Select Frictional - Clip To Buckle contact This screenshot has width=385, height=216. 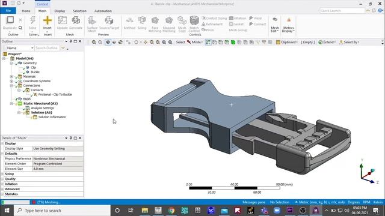[55, 95]
